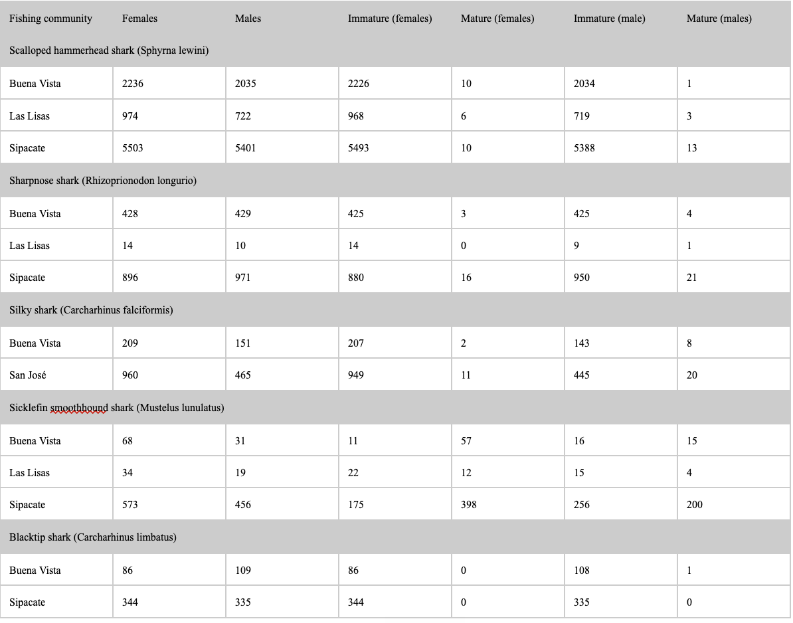This screenshot has height=623, width=793.
Task: Click the misspelled word smoothhound
Action: coord(79,408)
